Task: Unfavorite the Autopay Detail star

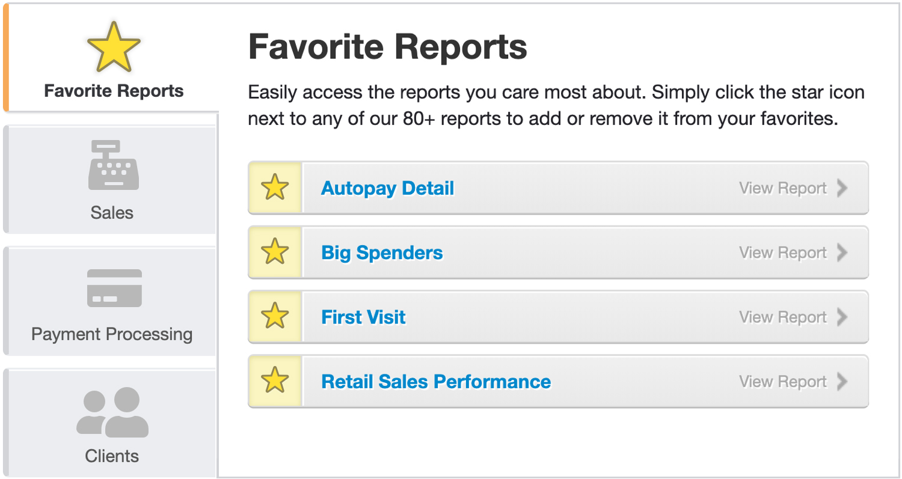Action: click(x=275, y=188)
